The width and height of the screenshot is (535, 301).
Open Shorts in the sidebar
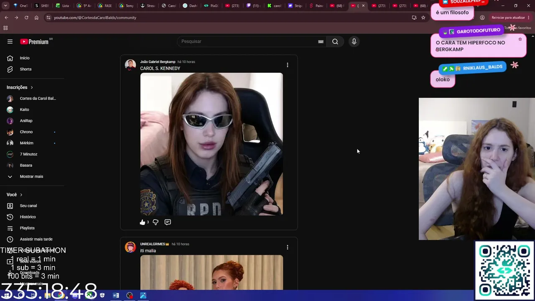[x=32, y=69]
